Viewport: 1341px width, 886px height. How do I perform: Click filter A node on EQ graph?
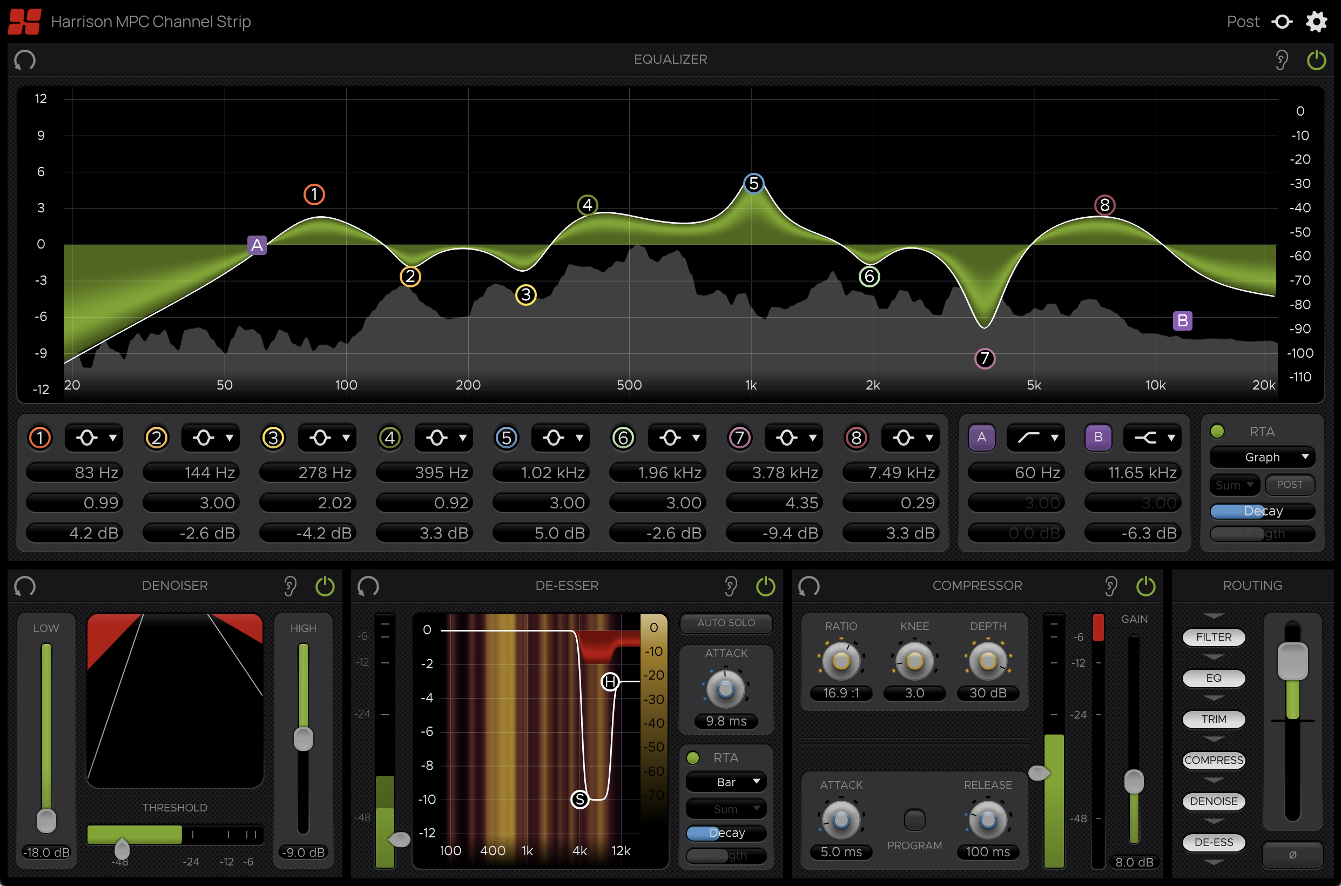click(x=257, y=245)
